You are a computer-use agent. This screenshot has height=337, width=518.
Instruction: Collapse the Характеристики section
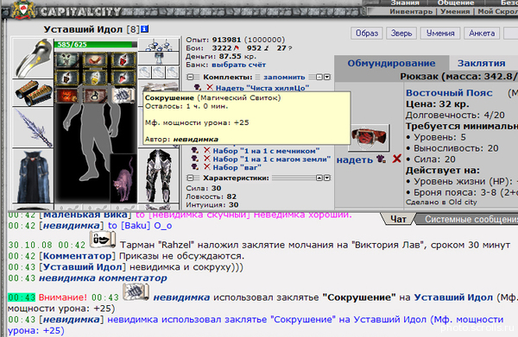pos(190,178)
